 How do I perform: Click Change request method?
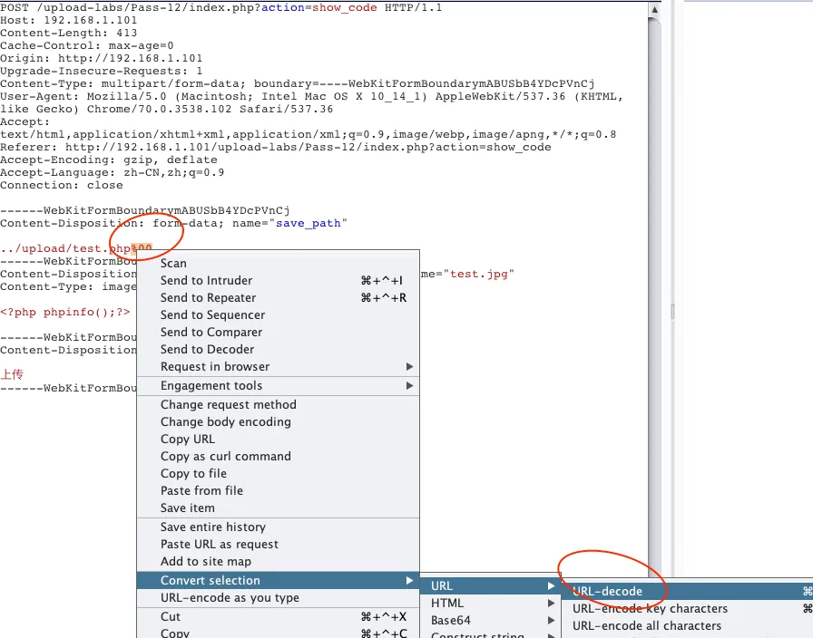click(228, 405)
